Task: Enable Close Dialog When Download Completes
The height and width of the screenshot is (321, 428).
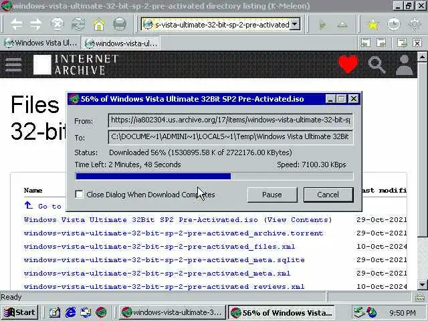Action: [x=79, y=195]
